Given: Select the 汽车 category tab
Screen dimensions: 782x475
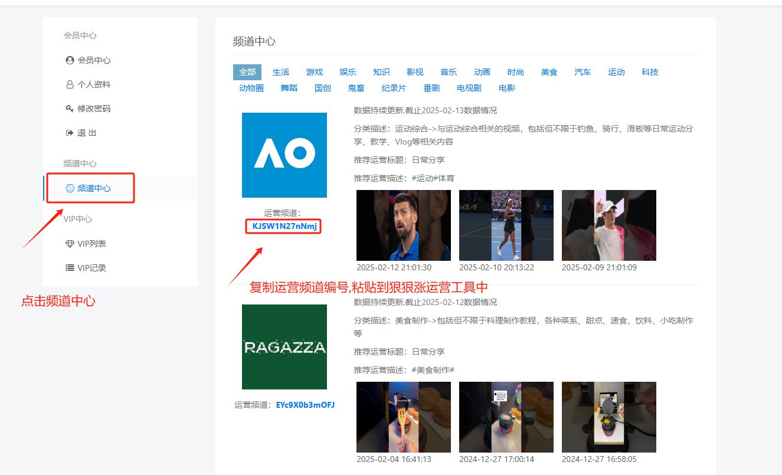Looking at the screenshot, I should pyautogui.click(x=583, y=72).
